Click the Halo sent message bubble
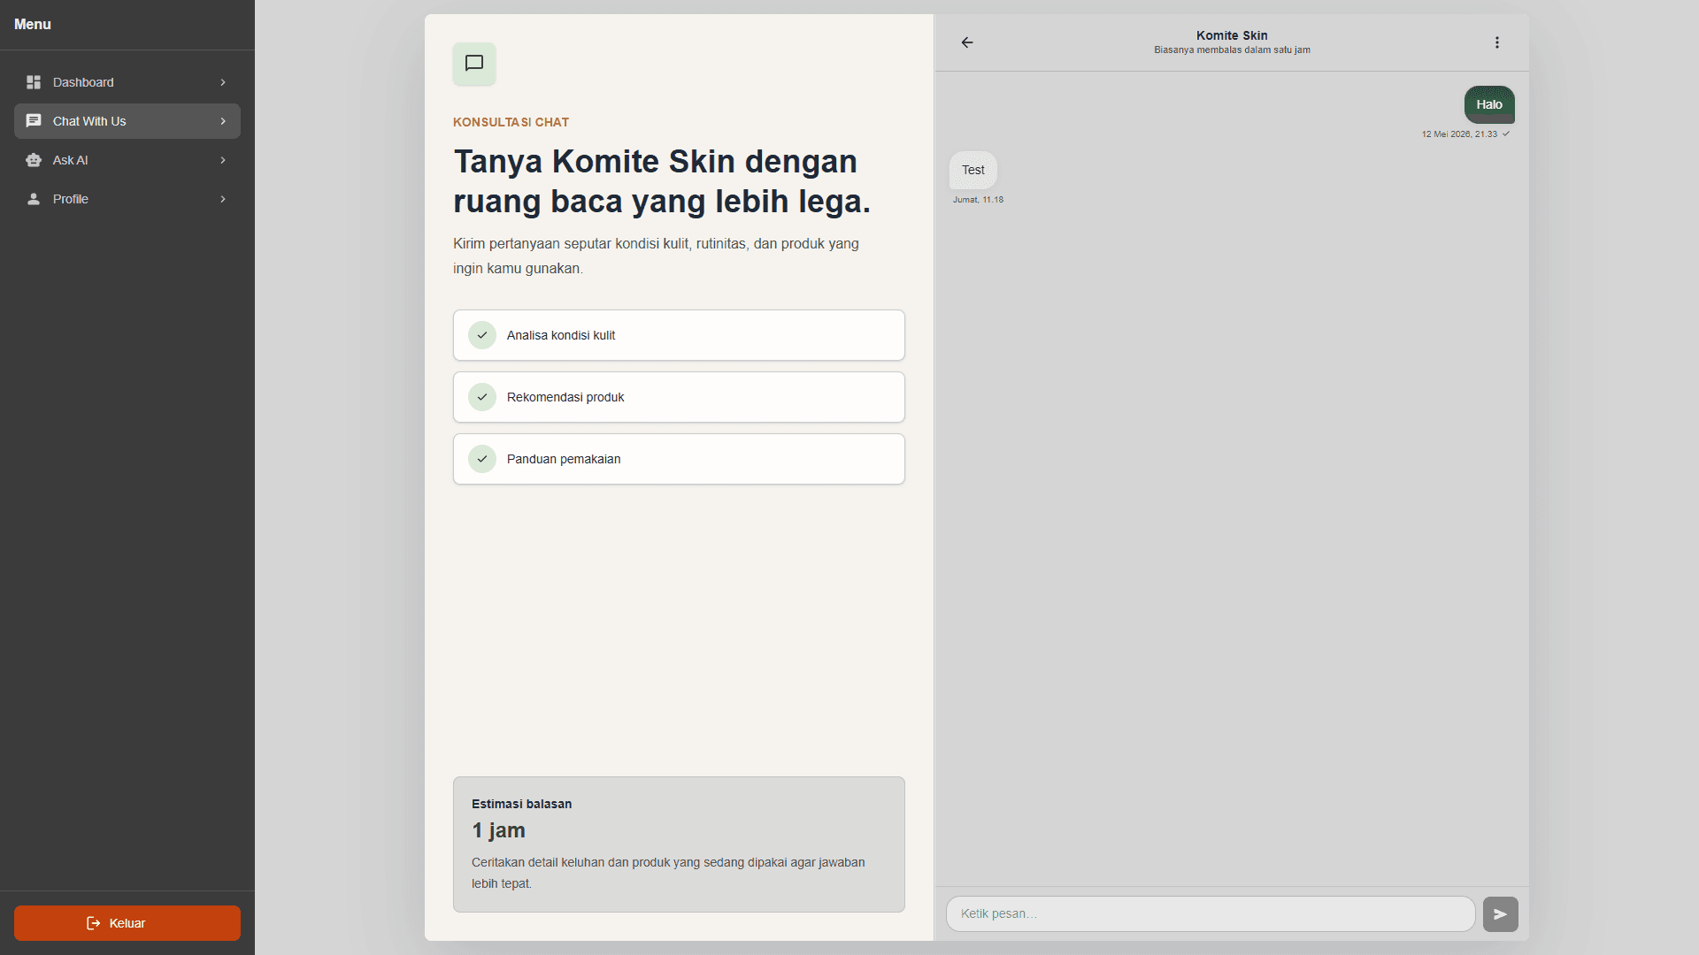The height and width of the screenshot is (955, 1699). point(1489,104)
